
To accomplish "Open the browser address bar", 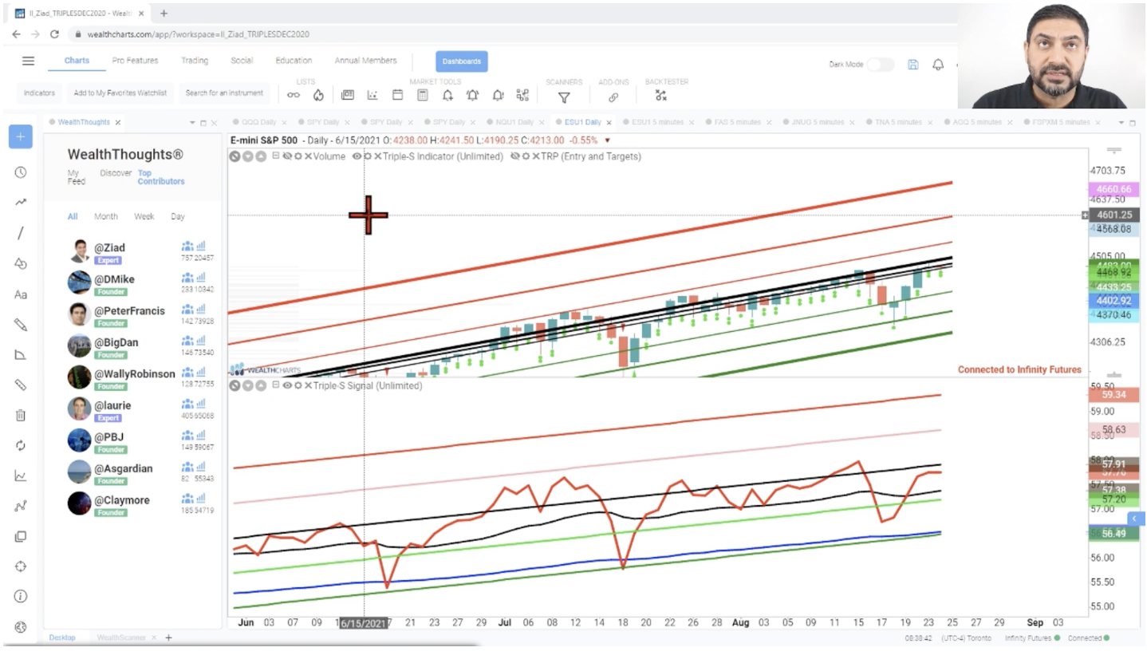I will point(510,34).
